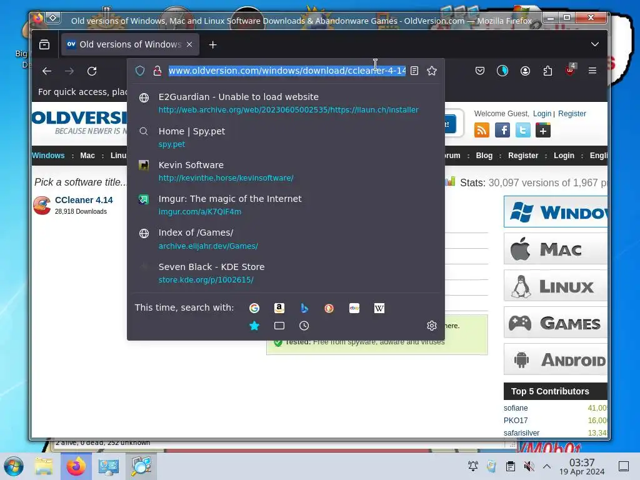Select E2Guardian - Unable to load website suggestion

pos(286,103)
